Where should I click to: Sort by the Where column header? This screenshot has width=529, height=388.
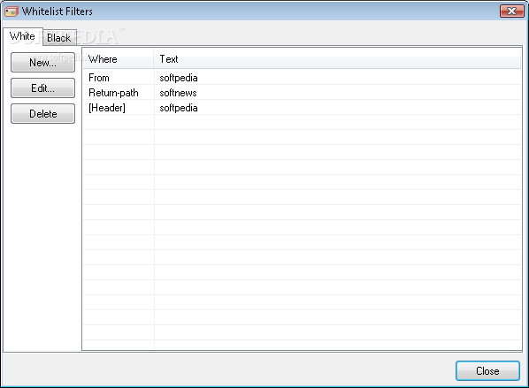click(119, 59)
